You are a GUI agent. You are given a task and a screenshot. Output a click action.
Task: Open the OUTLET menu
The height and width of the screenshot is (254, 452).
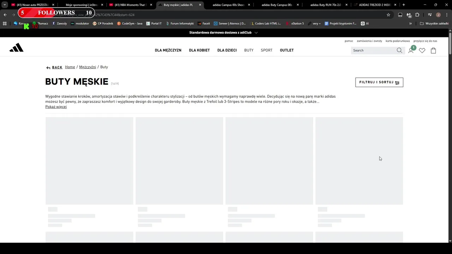(x=287, y=50)
